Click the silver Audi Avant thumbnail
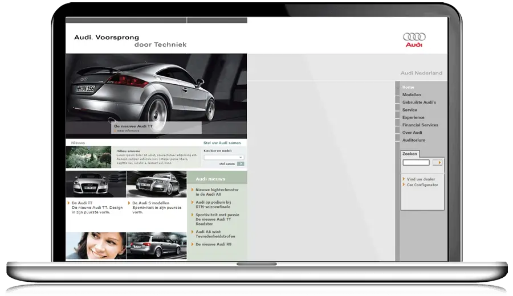The height and width of the screenshot is (296, 513). pos(156,246)
